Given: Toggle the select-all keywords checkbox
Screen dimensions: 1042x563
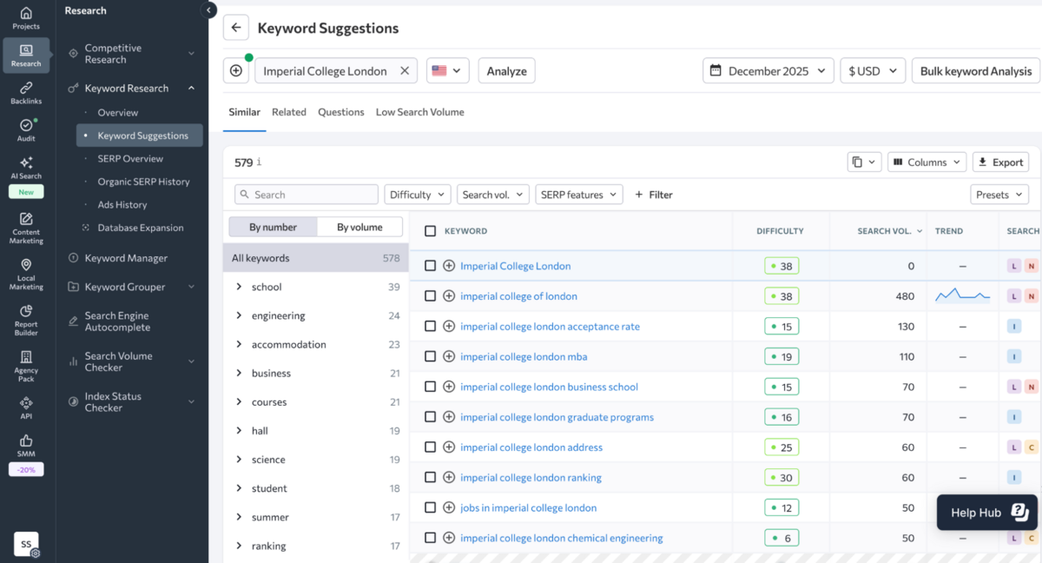Looking at the screenshot, I should [430, 231].
